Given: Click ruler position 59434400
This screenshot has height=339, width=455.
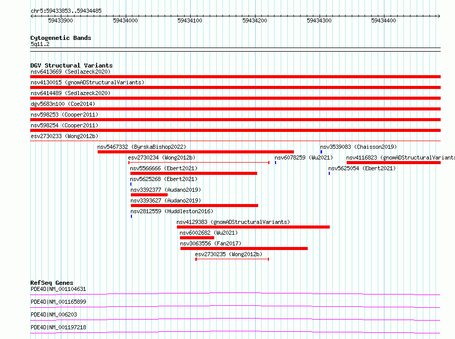Looking at the screenshot, I should [x=383, y=20].
